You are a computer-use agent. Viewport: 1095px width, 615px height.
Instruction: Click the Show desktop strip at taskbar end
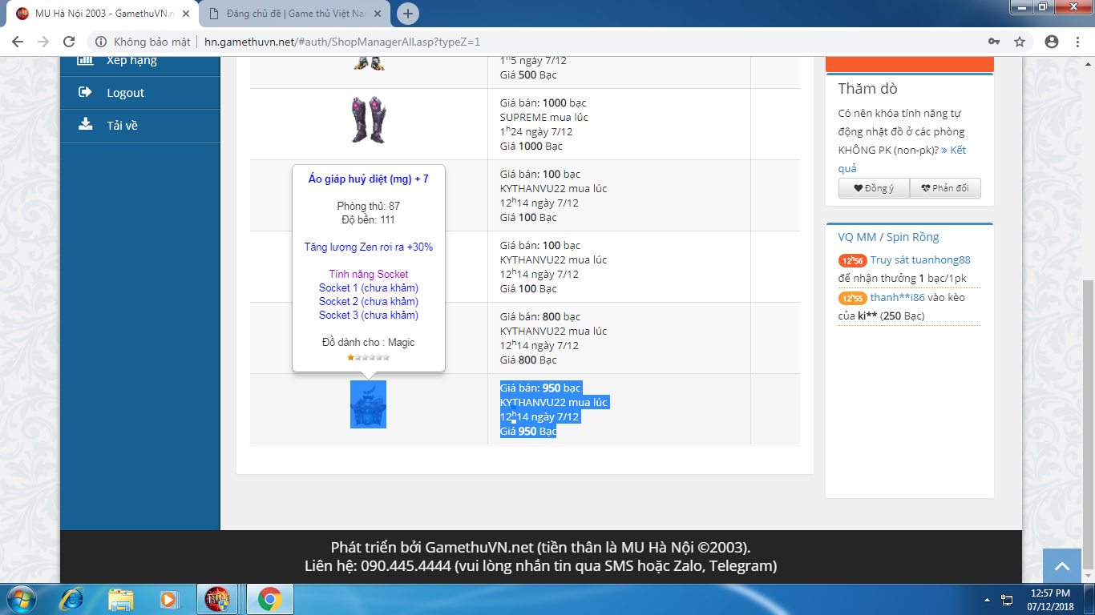pyautogui.click(x=1089, y=599)
